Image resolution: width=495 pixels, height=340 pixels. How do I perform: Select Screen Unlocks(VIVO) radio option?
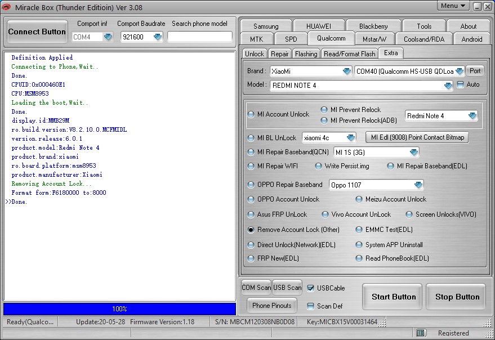pyautogui.click(x=409, y=214)
